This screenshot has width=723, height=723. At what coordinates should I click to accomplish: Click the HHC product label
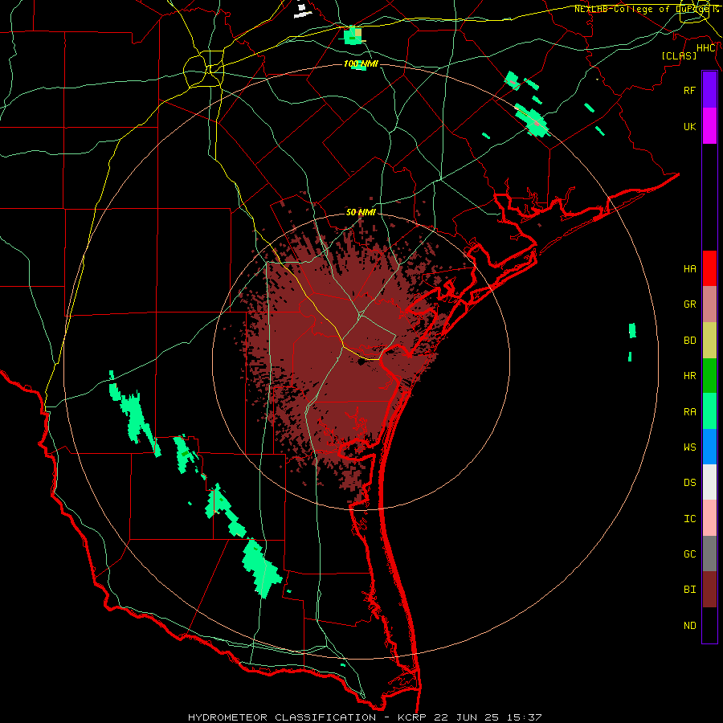[706, 48]
